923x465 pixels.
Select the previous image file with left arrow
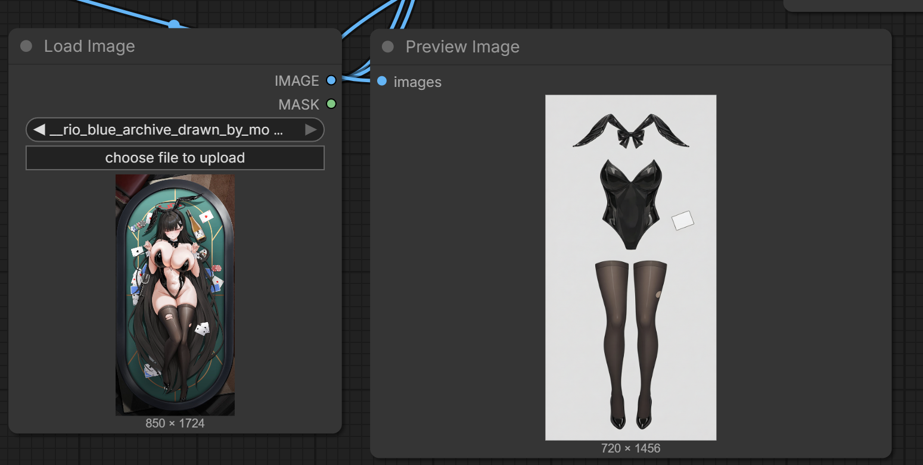point(39,129)
